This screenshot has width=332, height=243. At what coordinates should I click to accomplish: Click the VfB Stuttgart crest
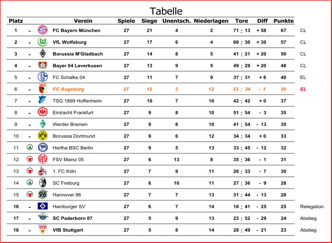43,230
